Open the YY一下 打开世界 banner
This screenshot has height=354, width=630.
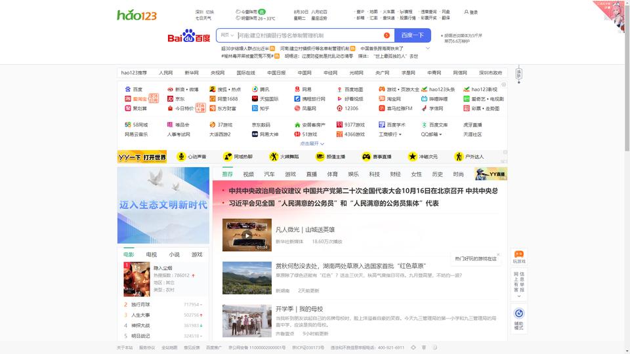pos(142,157)
